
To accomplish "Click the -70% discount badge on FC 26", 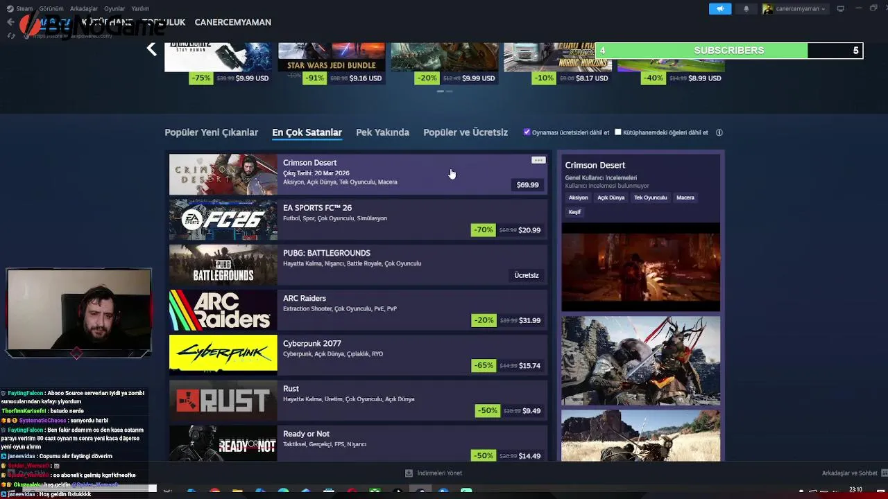I will click(483, 229).
